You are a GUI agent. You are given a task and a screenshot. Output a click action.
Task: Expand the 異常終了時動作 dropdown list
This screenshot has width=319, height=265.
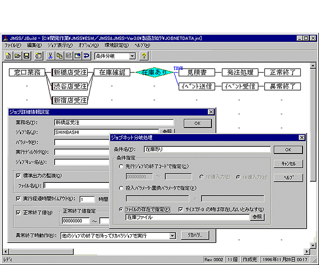click(172, 235)
